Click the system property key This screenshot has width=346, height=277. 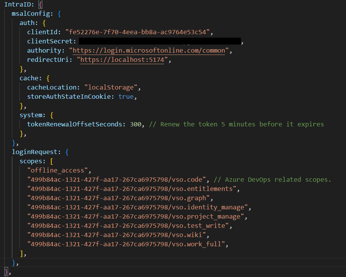[x=31, y=115]
